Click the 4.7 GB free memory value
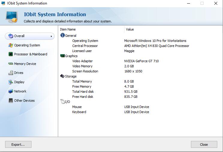Image resolution: width=223 pixels, height=152 pixels. (129, 86)
